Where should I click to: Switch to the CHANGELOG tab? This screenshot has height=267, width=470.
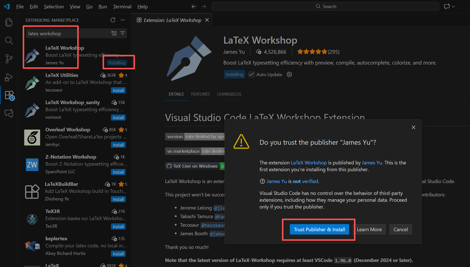[229, 94]
